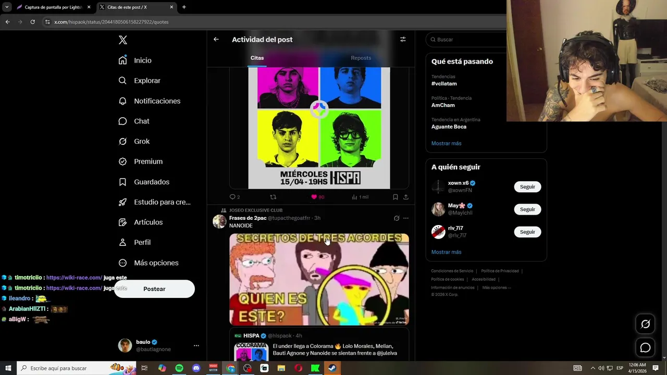
Task: Open Discord from the taskbar
Action: point(196,368)
